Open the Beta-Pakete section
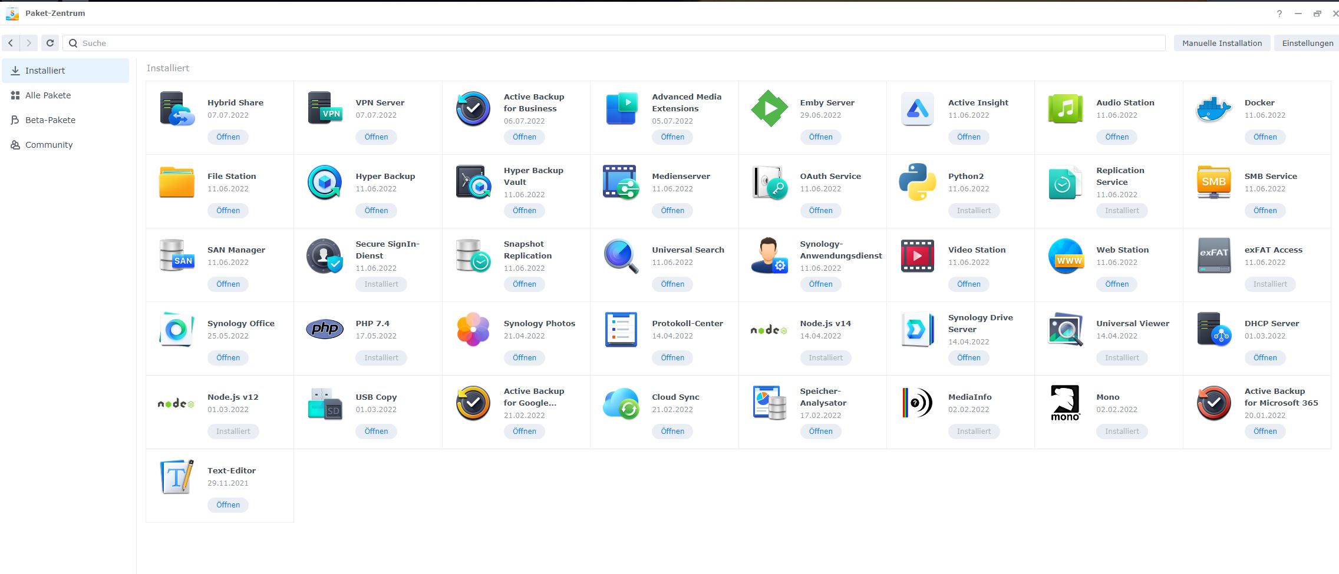 [65, 120]
